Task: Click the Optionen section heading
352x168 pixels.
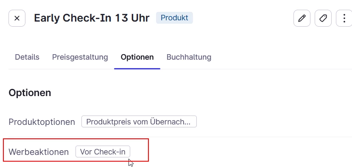Action: click(x=30, y=93)
